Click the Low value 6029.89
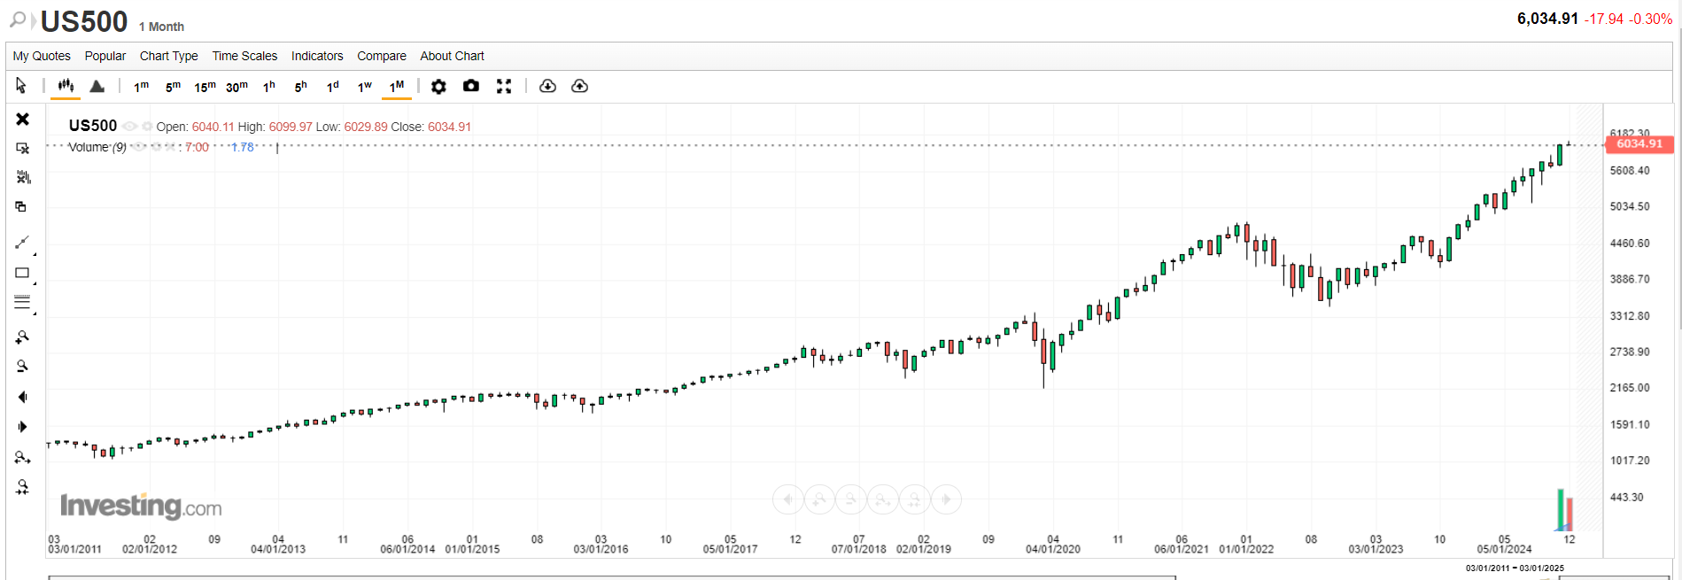This screenshot has height=580, width=1682. 366,127
